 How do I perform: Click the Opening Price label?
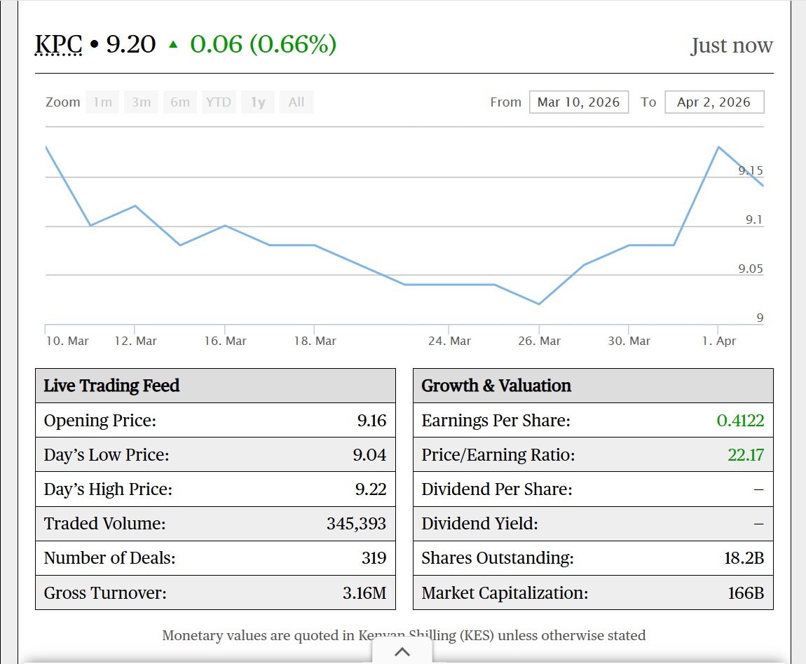pyautogui.click(x=100, y=420)
